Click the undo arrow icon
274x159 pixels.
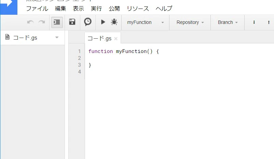30,22
